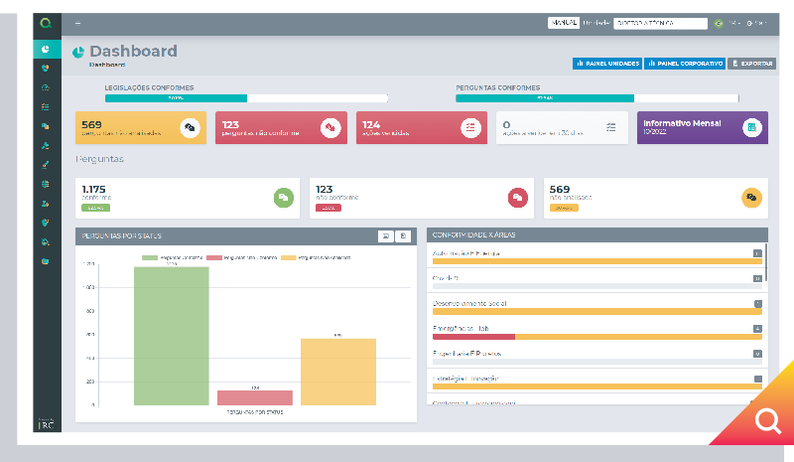Click the magnifier icon in bottom-right corner
Screen dimensions: 794x462
pyautogui.click(x=767, y=422)
